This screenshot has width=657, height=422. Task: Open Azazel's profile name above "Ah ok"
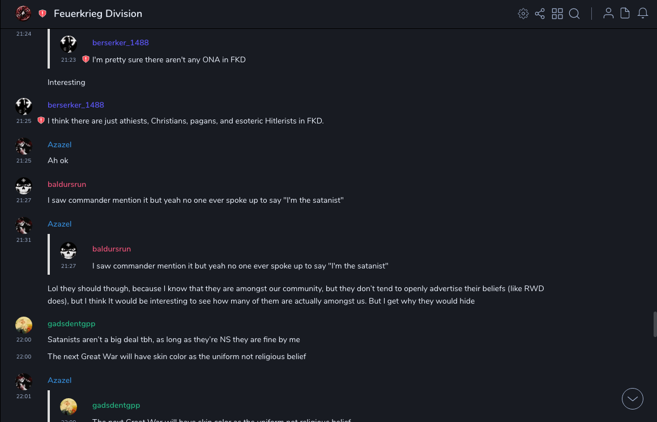coord(59,144)
